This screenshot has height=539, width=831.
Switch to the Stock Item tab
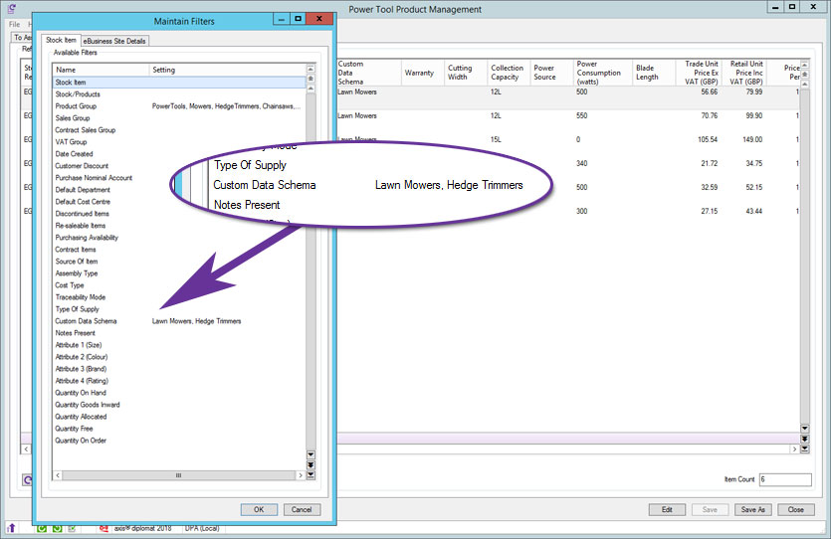pyautogui.click(x=61, y=40)
